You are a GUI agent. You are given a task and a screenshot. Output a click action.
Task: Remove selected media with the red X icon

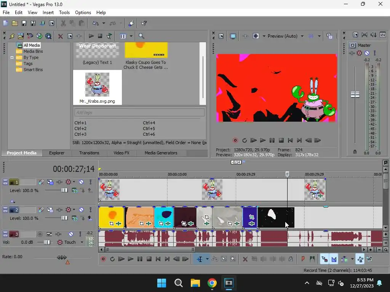60,36
